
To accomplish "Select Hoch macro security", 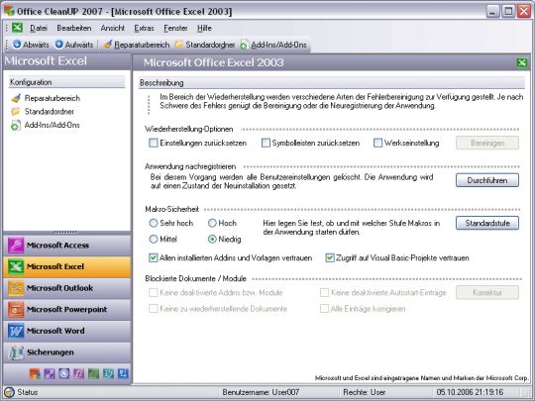I will (x=212, y=223).
